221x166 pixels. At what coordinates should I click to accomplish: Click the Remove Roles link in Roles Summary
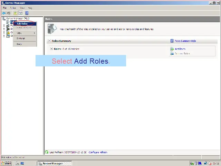pos(182,54)
